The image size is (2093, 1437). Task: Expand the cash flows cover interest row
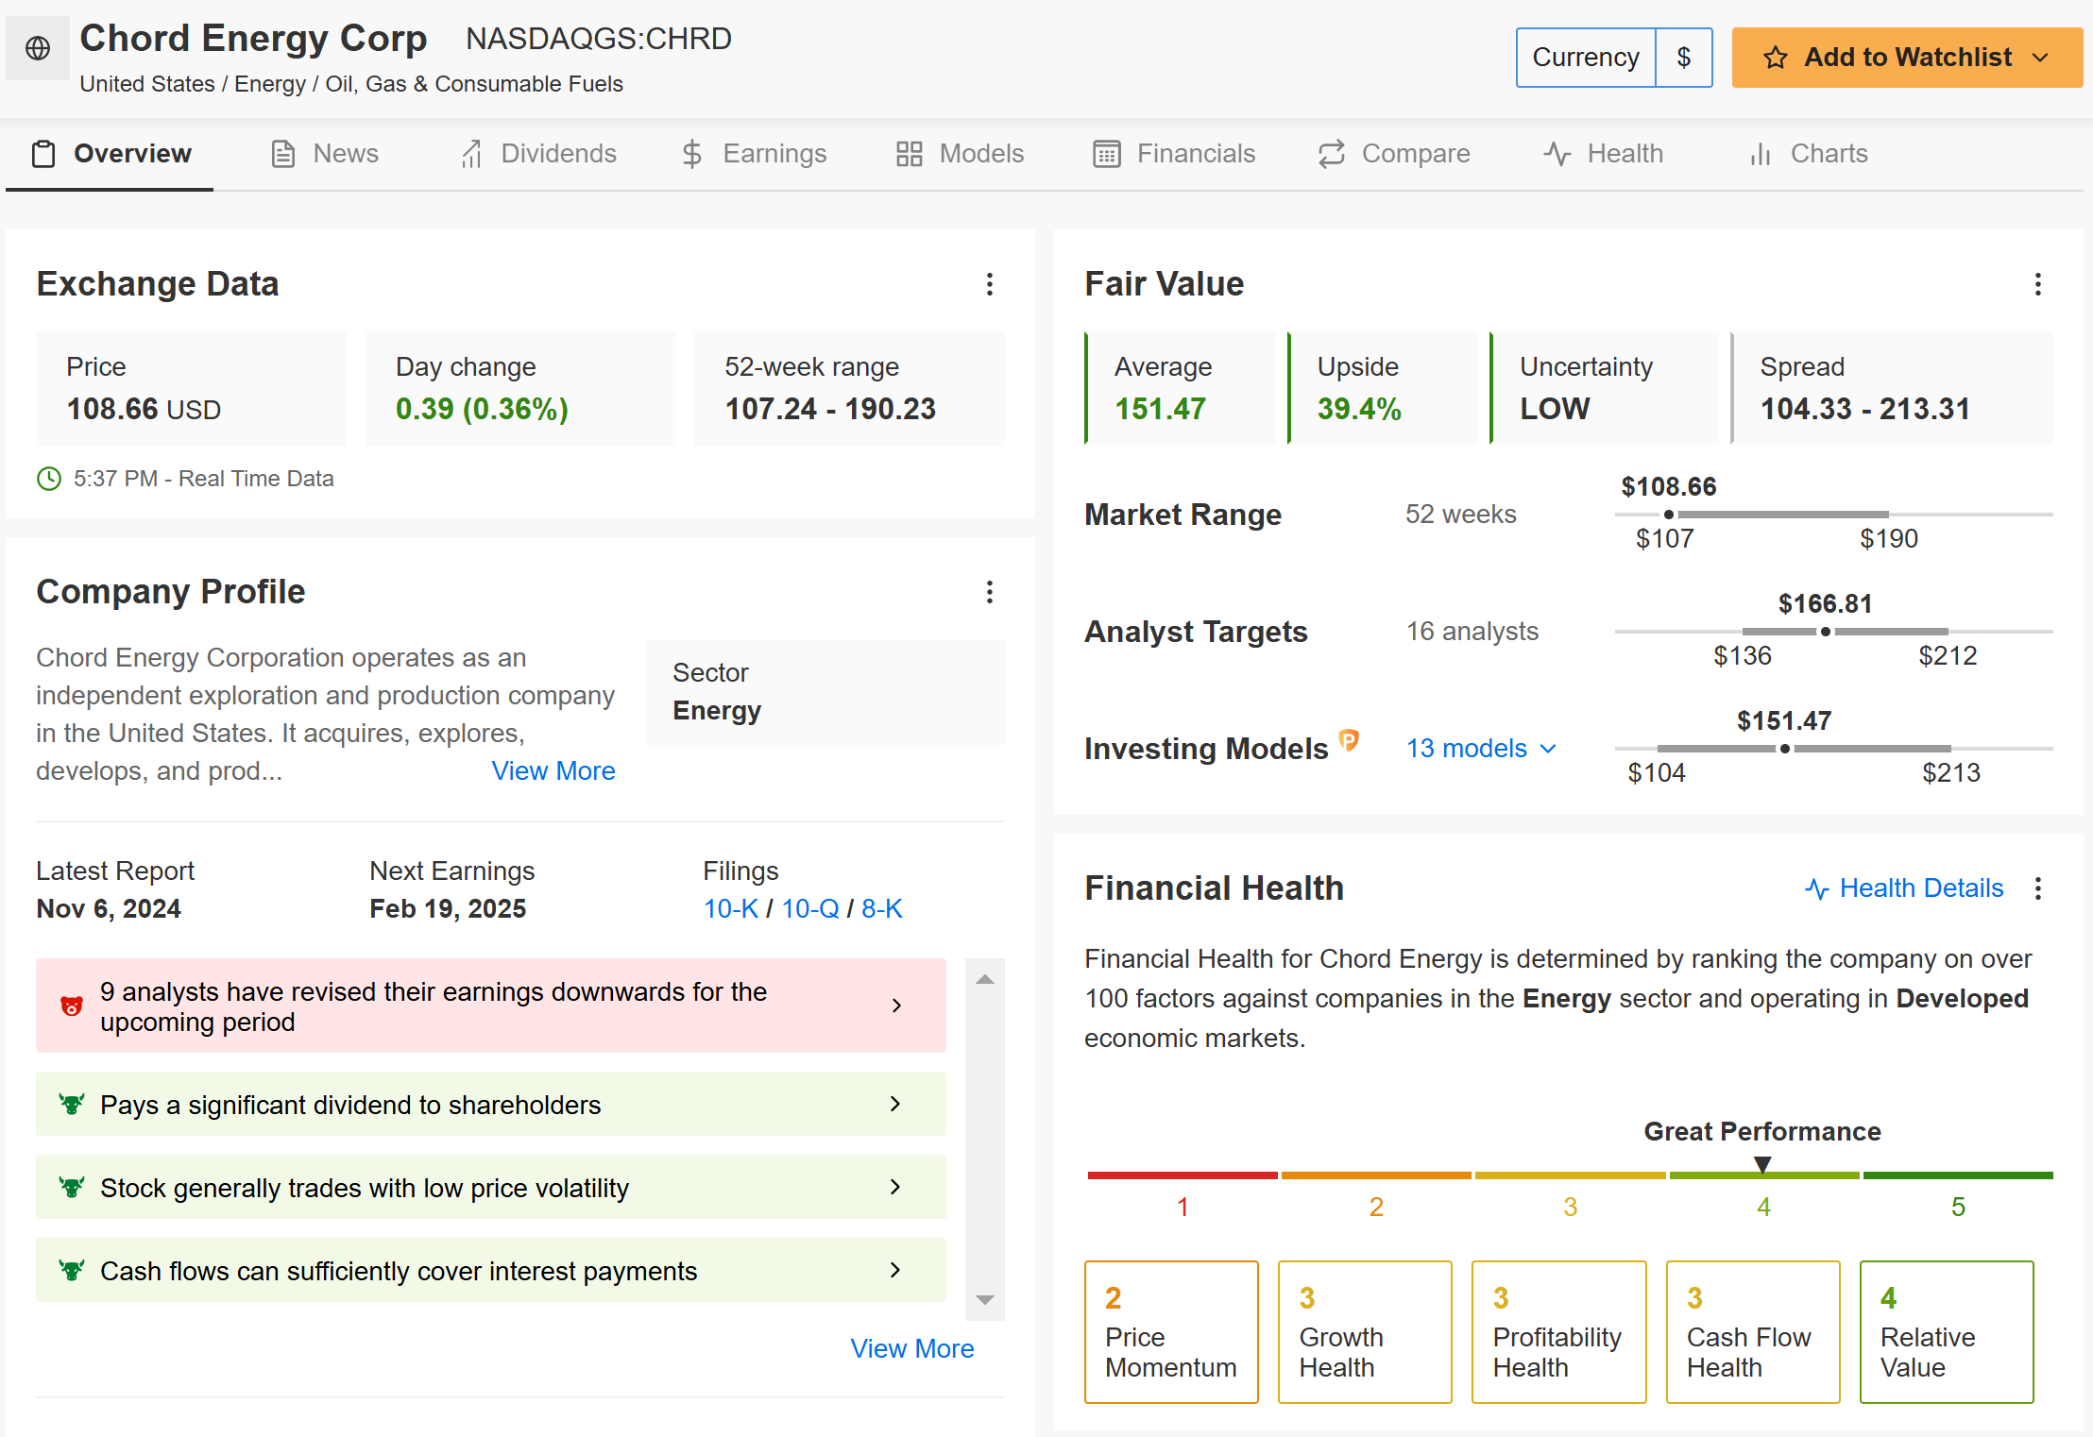491,1270
